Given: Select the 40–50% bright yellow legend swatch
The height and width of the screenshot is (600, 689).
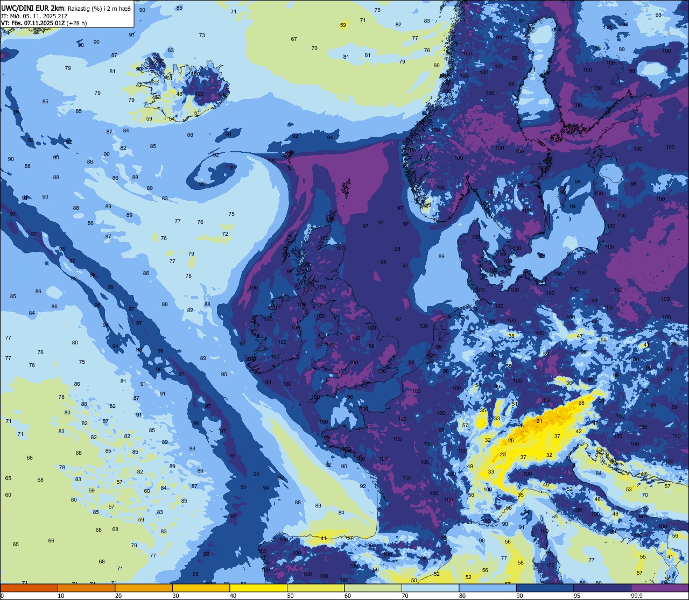Looking at the screenshot, I should pos(258,588).
